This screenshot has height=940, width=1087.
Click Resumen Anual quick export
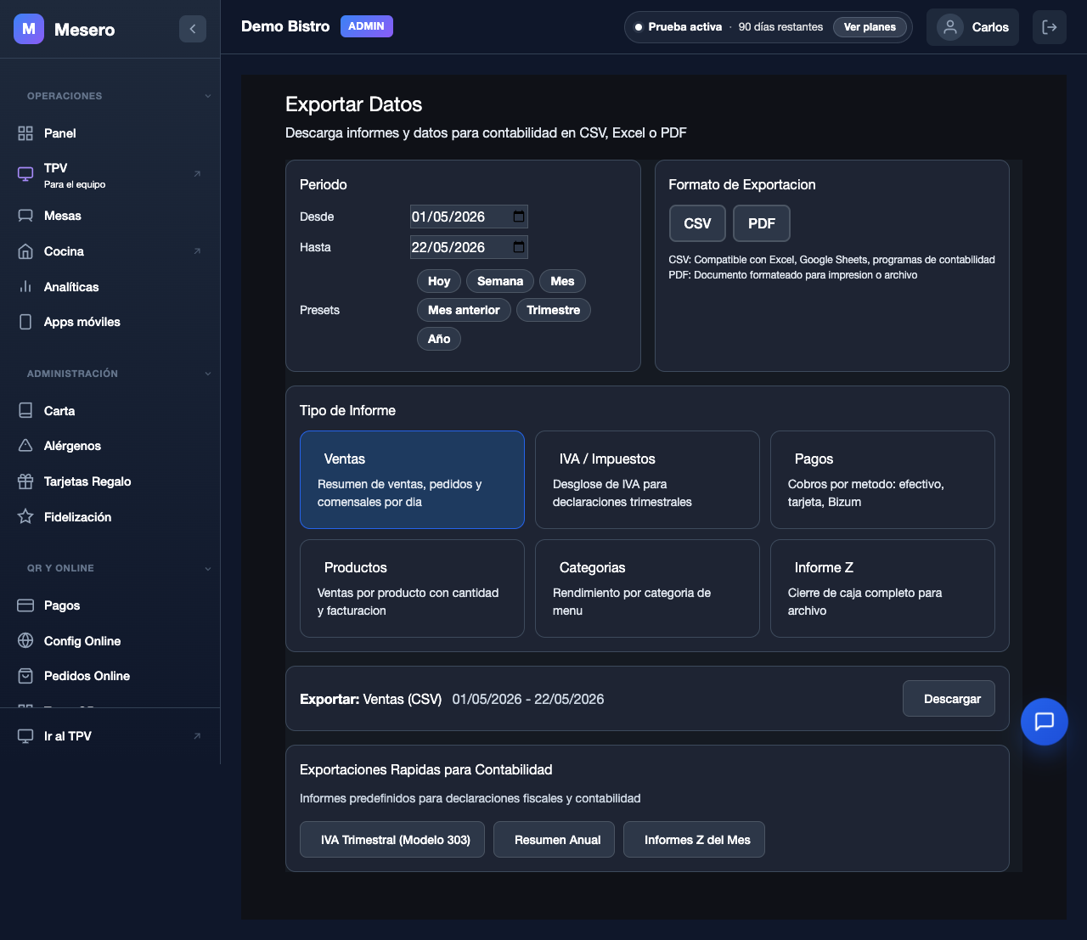(x=554, y=840)
